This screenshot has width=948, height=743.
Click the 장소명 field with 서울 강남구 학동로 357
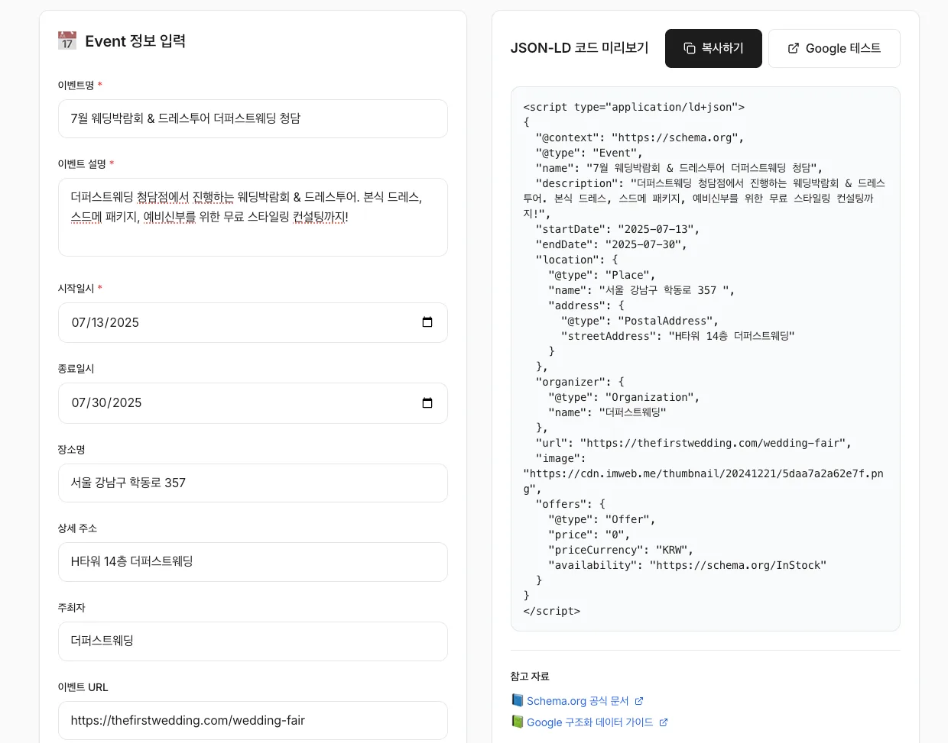click(253, 483)
